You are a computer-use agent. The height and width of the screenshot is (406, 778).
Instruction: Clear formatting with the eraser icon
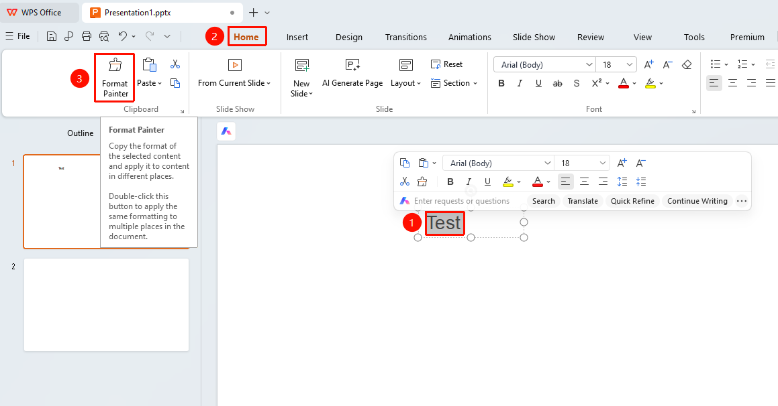pyautogui.click(x=687, y=65)
